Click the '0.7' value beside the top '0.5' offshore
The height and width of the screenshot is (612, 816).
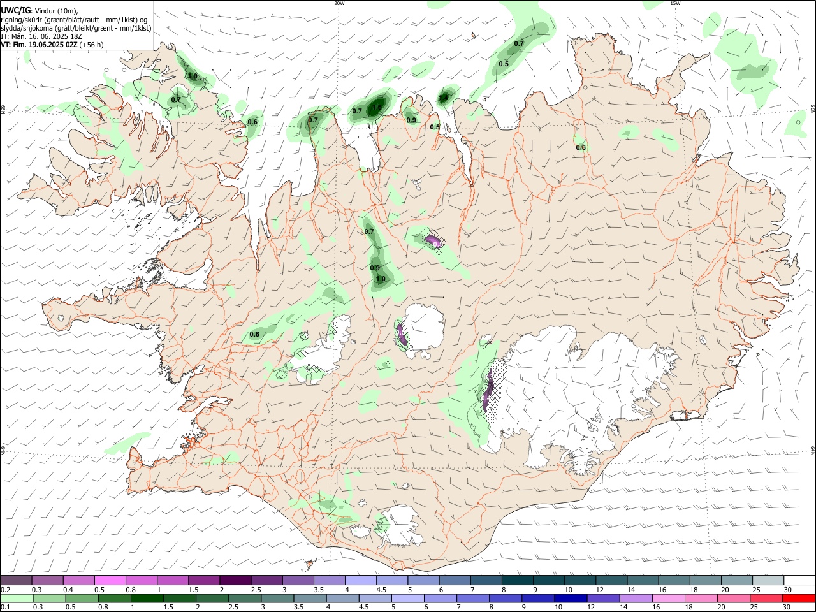tap(519, 43)
